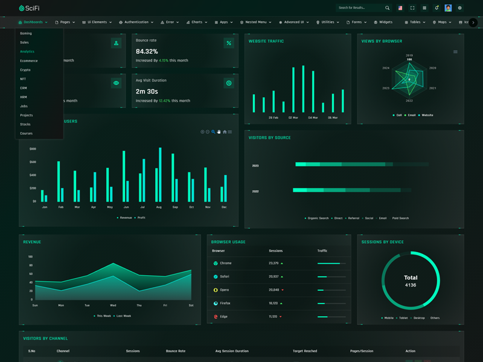Open the settings gear in header

[460, 8]
